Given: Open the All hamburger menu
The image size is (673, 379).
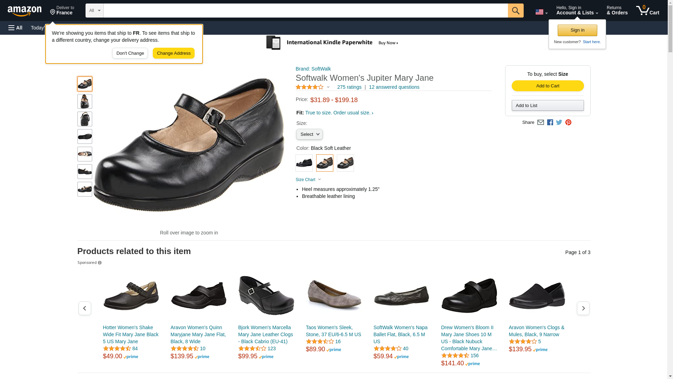Looking at the screenshot, I should [15, 28].
